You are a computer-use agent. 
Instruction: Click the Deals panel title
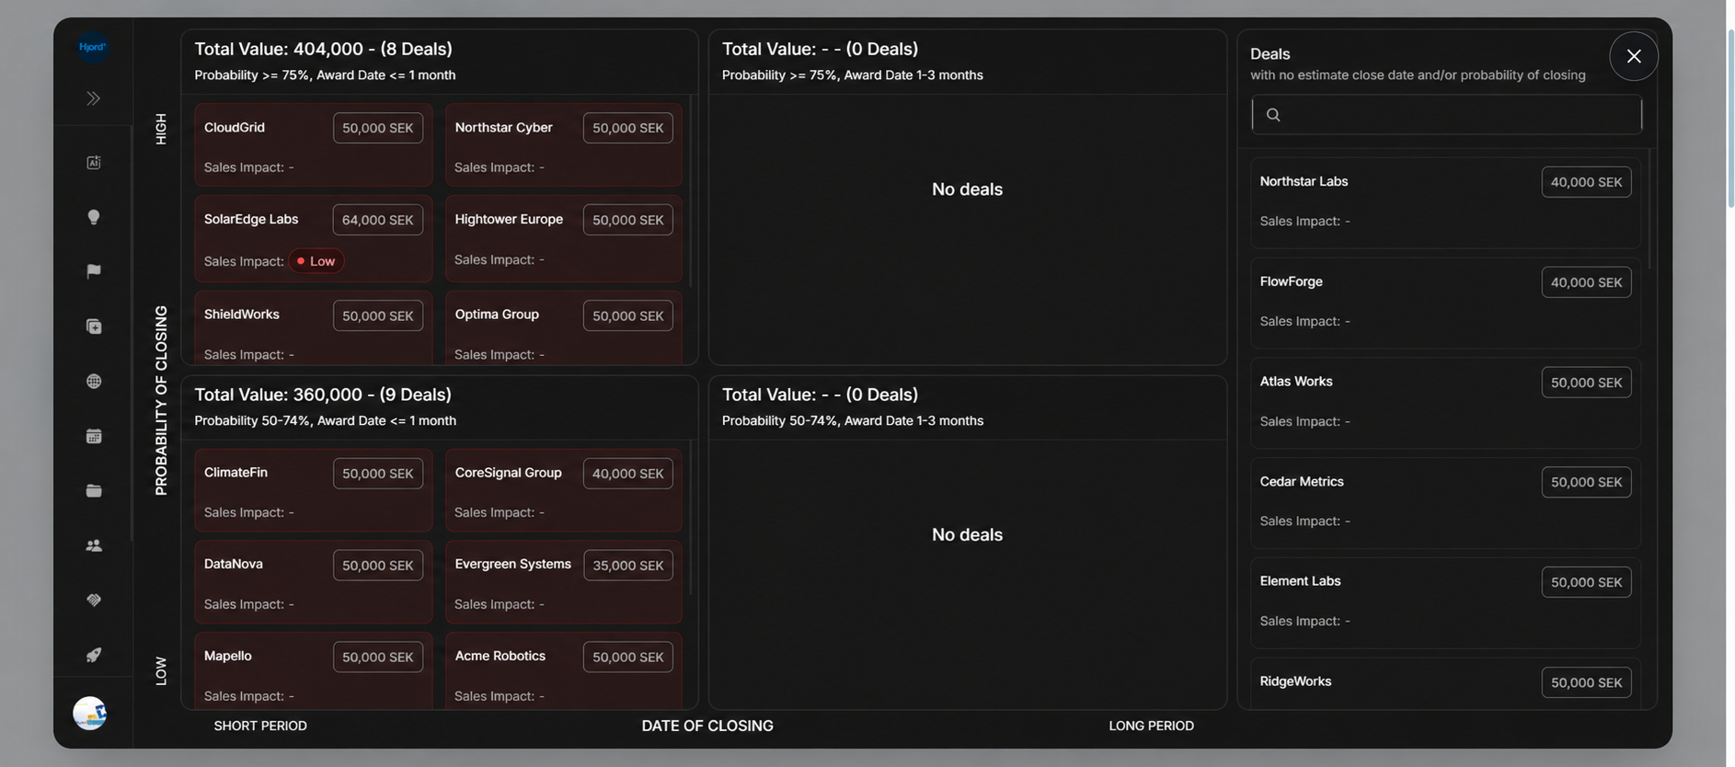point(1270,54)
